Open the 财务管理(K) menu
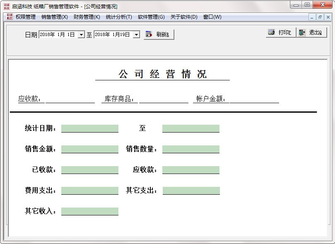 pos(87,17)
